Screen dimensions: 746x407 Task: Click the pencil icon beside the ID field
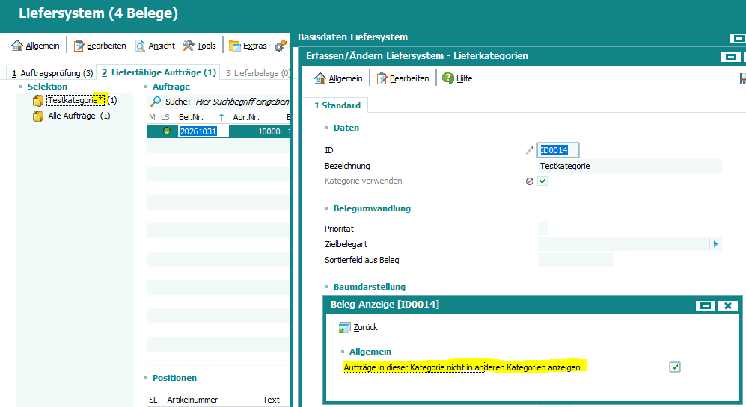coord(530,150)
